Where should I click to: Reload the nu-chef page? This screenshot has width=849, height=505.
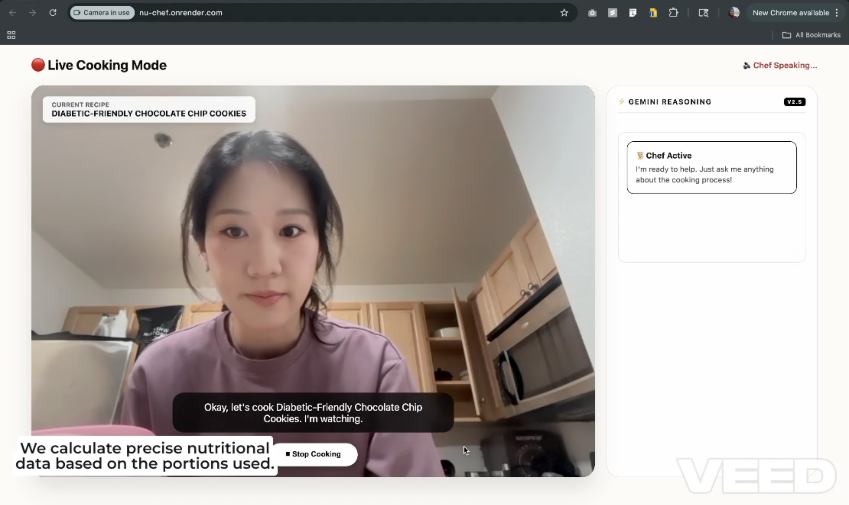(x=52, y=13)
